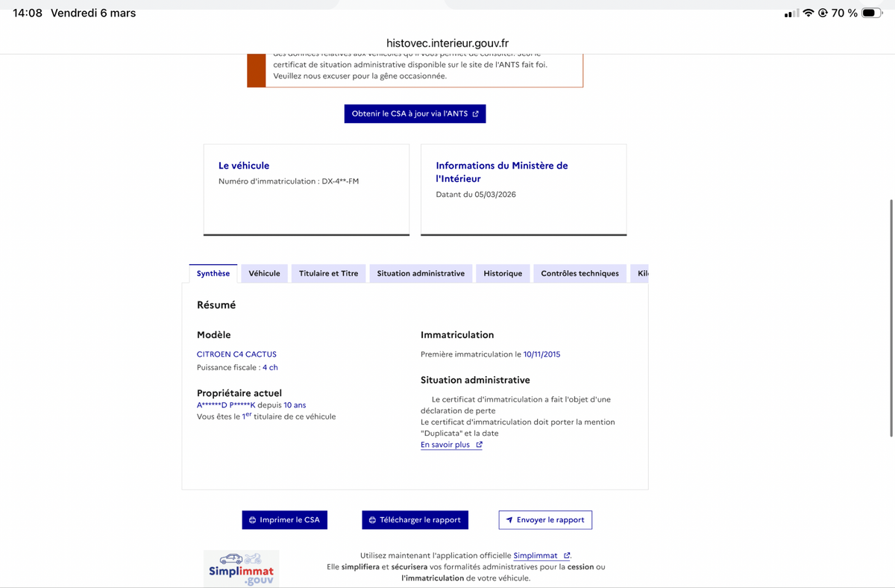
Task: Click the Modèle section heading
Action: coord(214,335)
